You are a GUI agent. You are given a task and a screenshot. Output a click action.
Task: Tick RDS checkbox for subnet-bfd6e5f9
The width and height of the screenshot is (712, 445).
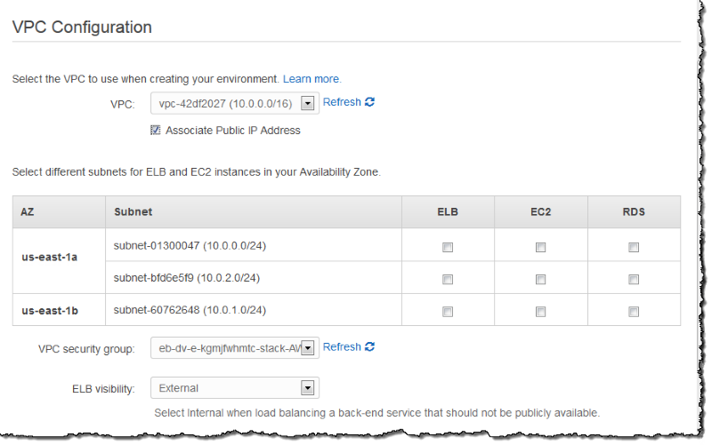tap(633, 279)
